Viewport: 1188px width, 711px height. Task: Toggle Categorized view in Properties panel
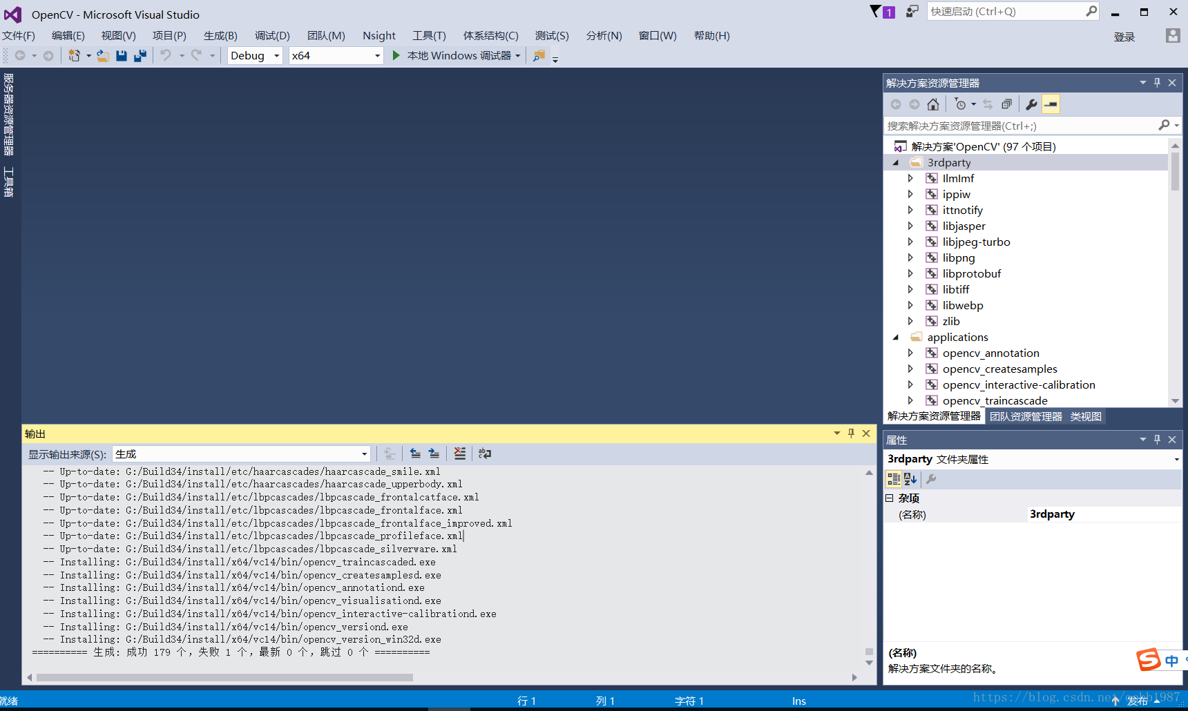pyautogui.click(x=894, y=479)
